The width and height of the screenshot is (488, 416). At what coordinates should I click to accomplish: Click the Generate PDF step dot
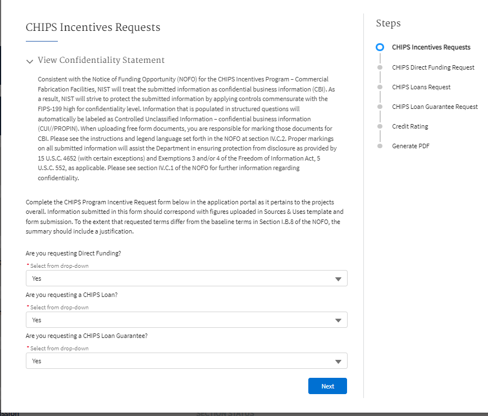click(x=380, y=146)
